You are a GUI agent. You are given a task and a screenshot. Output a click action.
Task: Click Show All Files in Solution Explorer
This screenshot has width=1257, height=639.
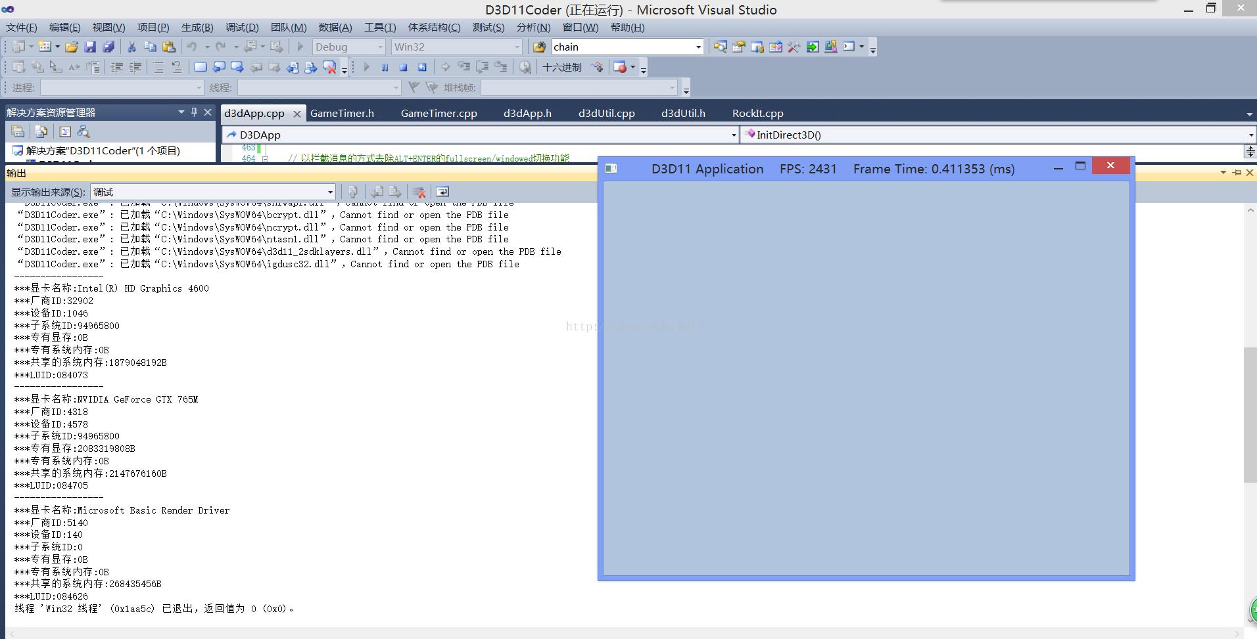click(x=41, y=131)
